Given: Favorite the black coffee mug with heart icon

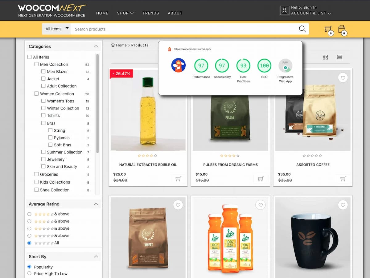Looking at the screenshot, I should point(343,205).
